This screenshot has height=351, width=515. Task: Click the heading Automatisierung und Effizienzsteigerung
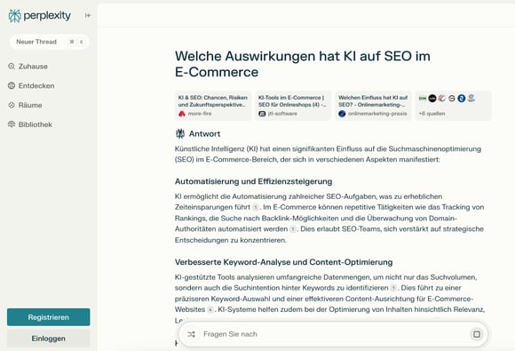pos(254,181)
